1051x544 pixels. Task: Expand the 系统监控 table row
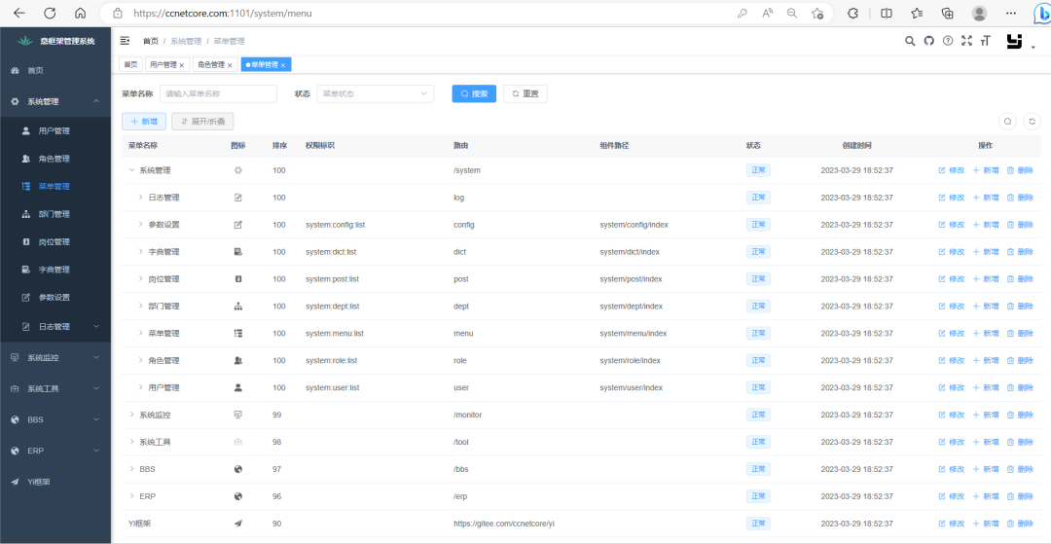pyautogui.click(x=131, y=415)
